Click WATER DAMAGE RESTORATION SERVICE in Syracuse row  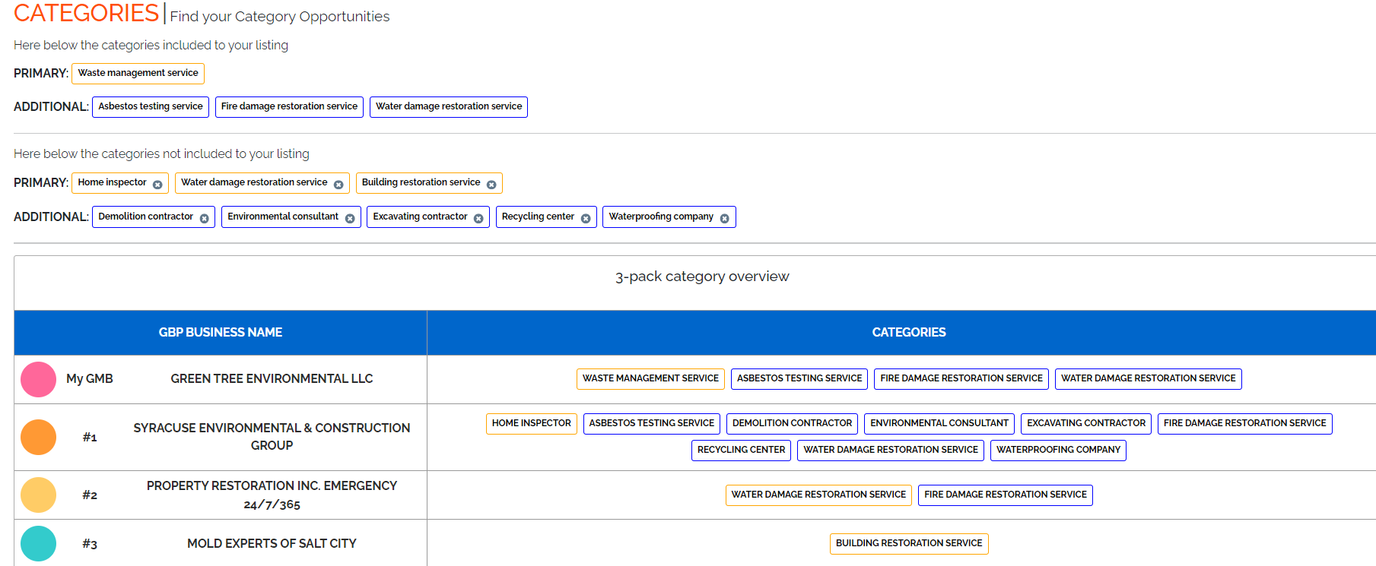[891, 450]
